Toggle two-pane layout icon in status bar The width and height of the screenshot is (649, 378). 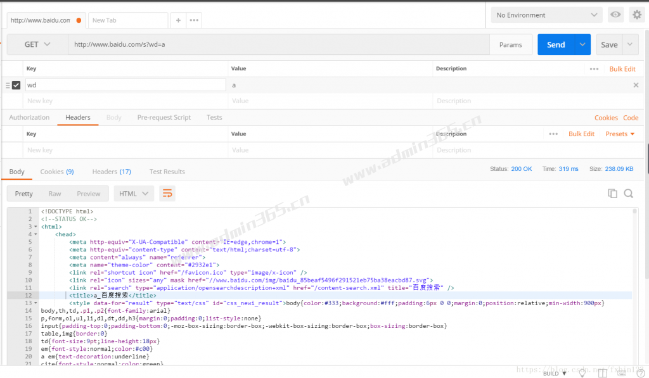click(602, 373)
